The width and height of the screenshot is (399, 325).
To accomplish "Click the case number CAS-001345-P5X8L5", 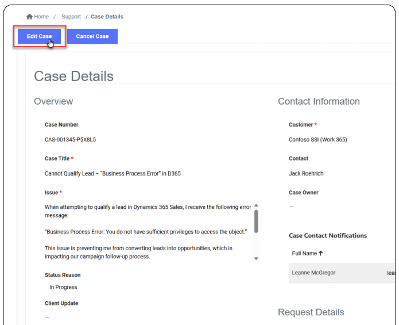I will click(70, 139).
